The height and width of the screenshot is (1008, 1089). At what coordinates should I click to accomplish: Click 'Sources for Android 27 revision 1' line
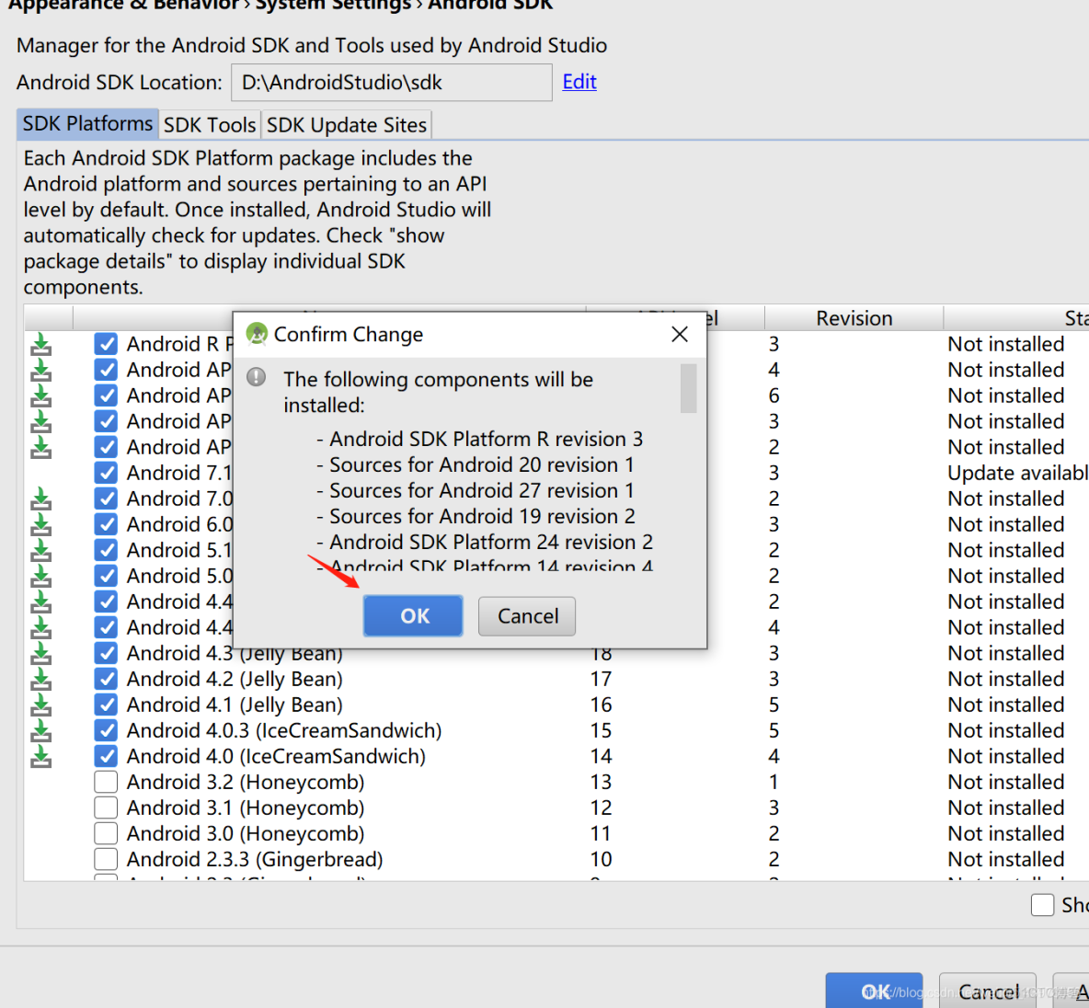pyautogui.click(x=481, y=490)
